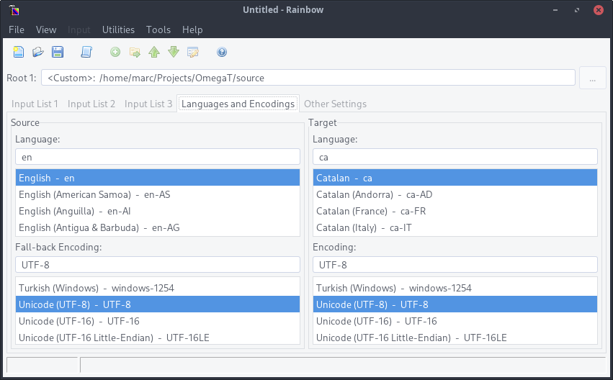Viewport: 613px width, 380px height.
Task: Save the project using floppy icon
Action: pos(58,52)
